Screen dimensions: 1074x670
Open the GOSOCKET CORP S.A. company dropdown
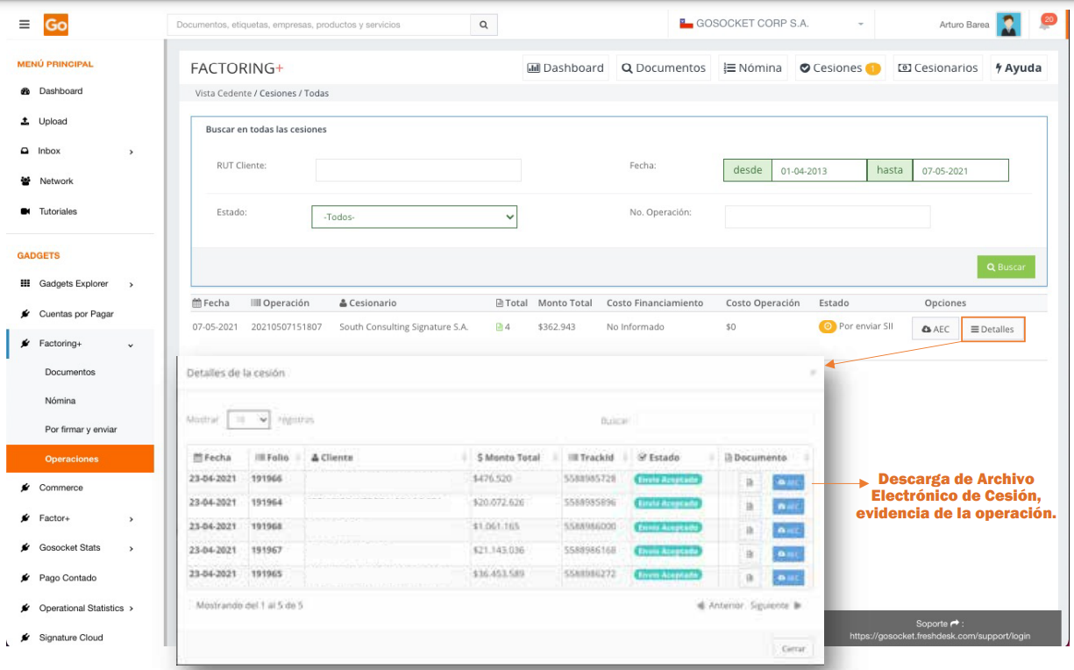772,25
